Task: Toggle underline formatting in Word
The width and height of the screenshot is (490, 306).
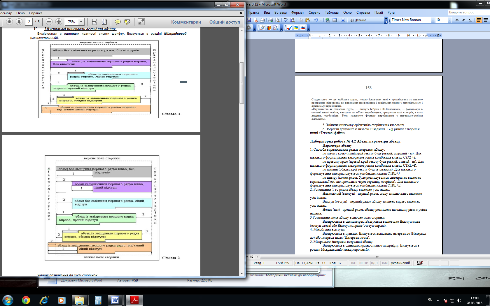Action: 470,20
